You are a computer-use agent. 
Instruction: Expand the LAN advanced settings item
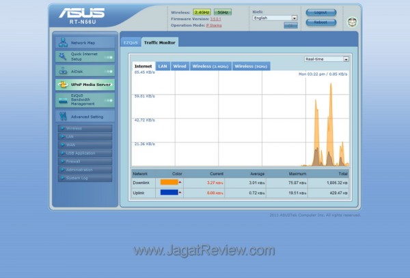tap(85, 136)
